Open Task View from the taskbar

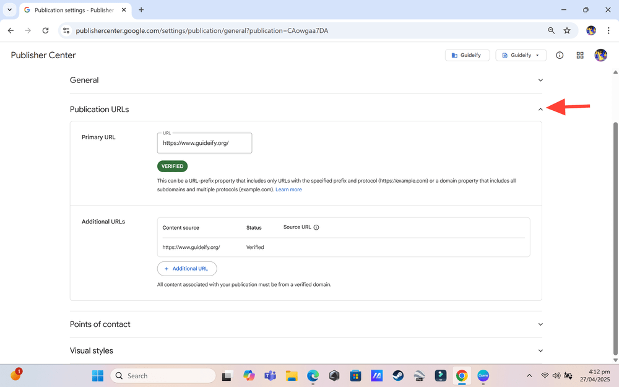[227, 376]
